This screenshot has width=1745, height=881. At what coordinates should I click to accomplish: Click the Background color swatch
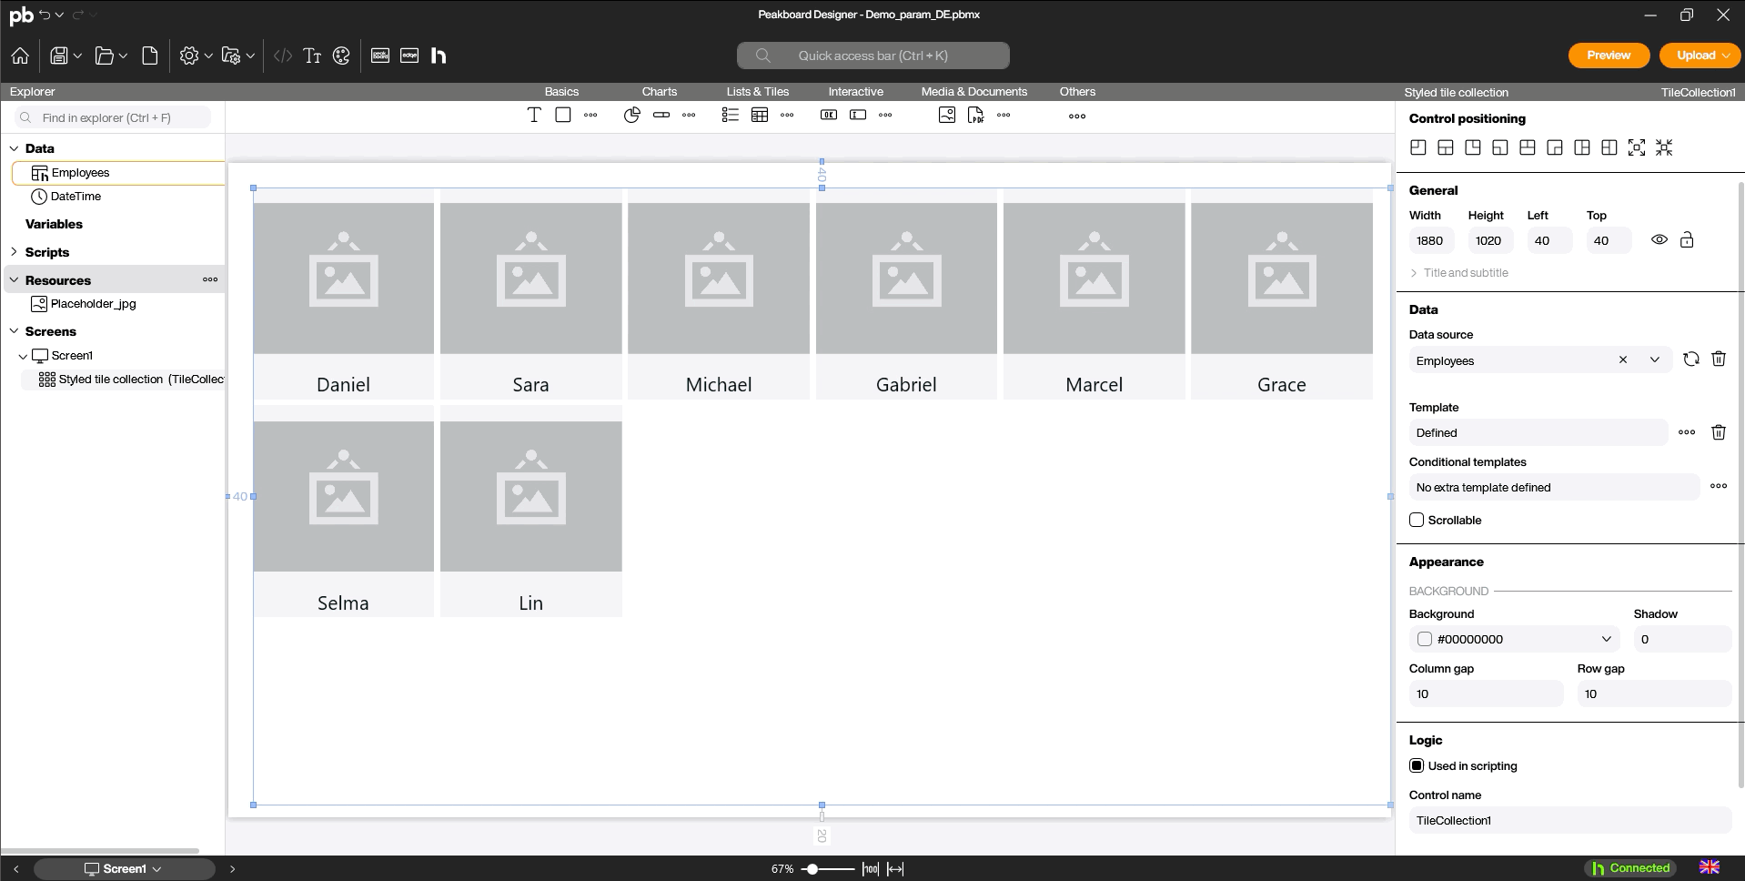coord(1425,639)
